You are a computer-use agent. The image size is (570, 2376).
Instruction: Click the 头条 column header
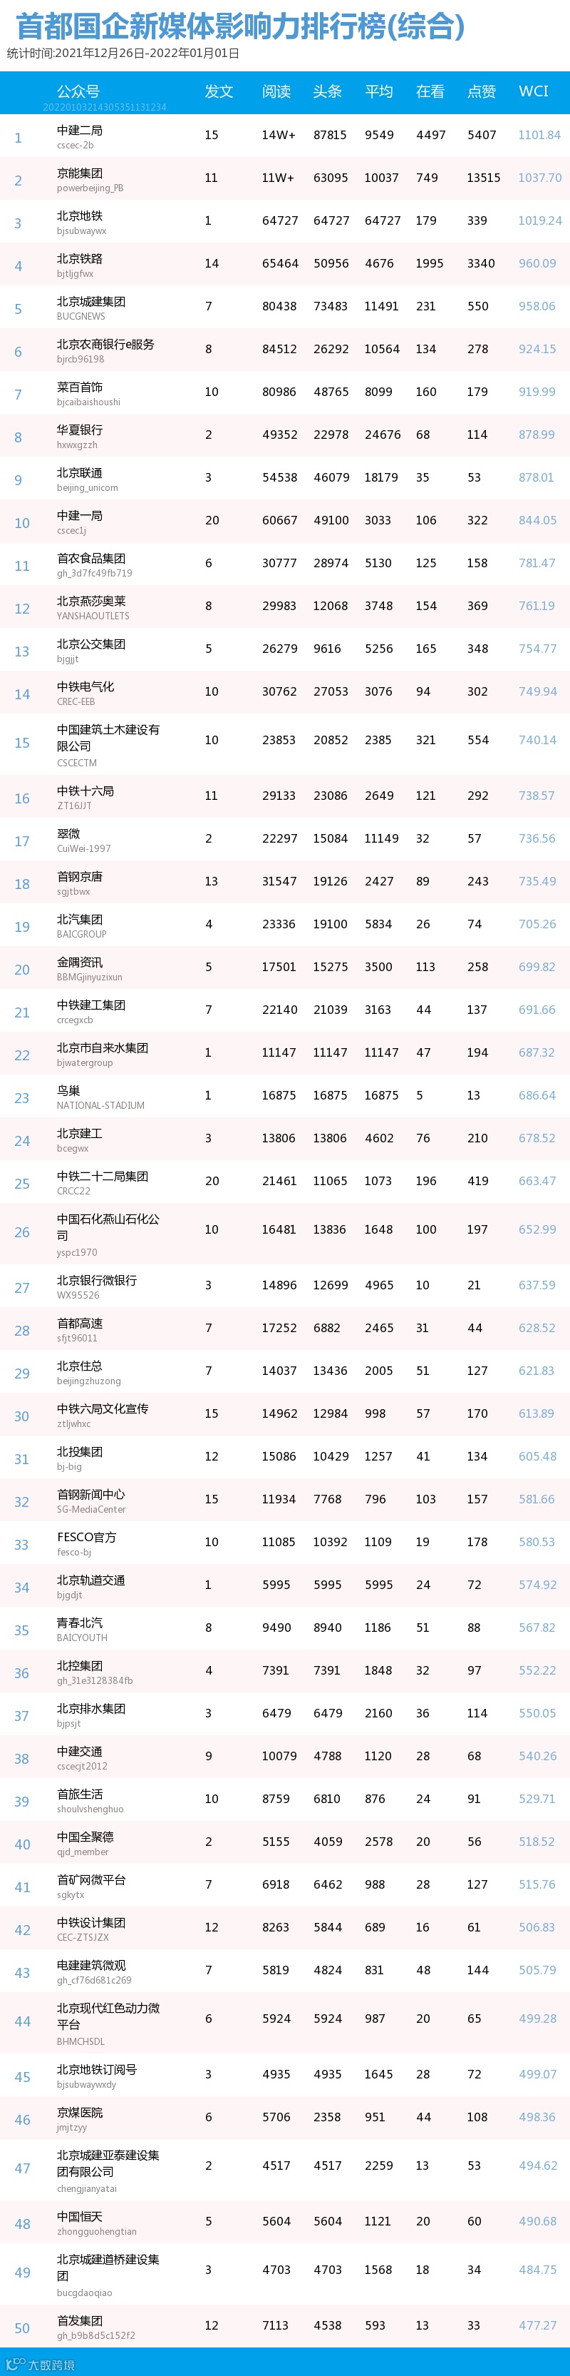tap(328, 91)
